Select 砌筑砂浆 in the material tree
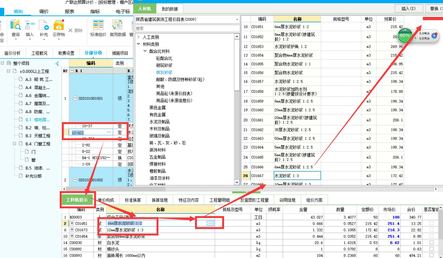Image resolution: width=443 pixels, height=258 pixels. tap(164, 65)
